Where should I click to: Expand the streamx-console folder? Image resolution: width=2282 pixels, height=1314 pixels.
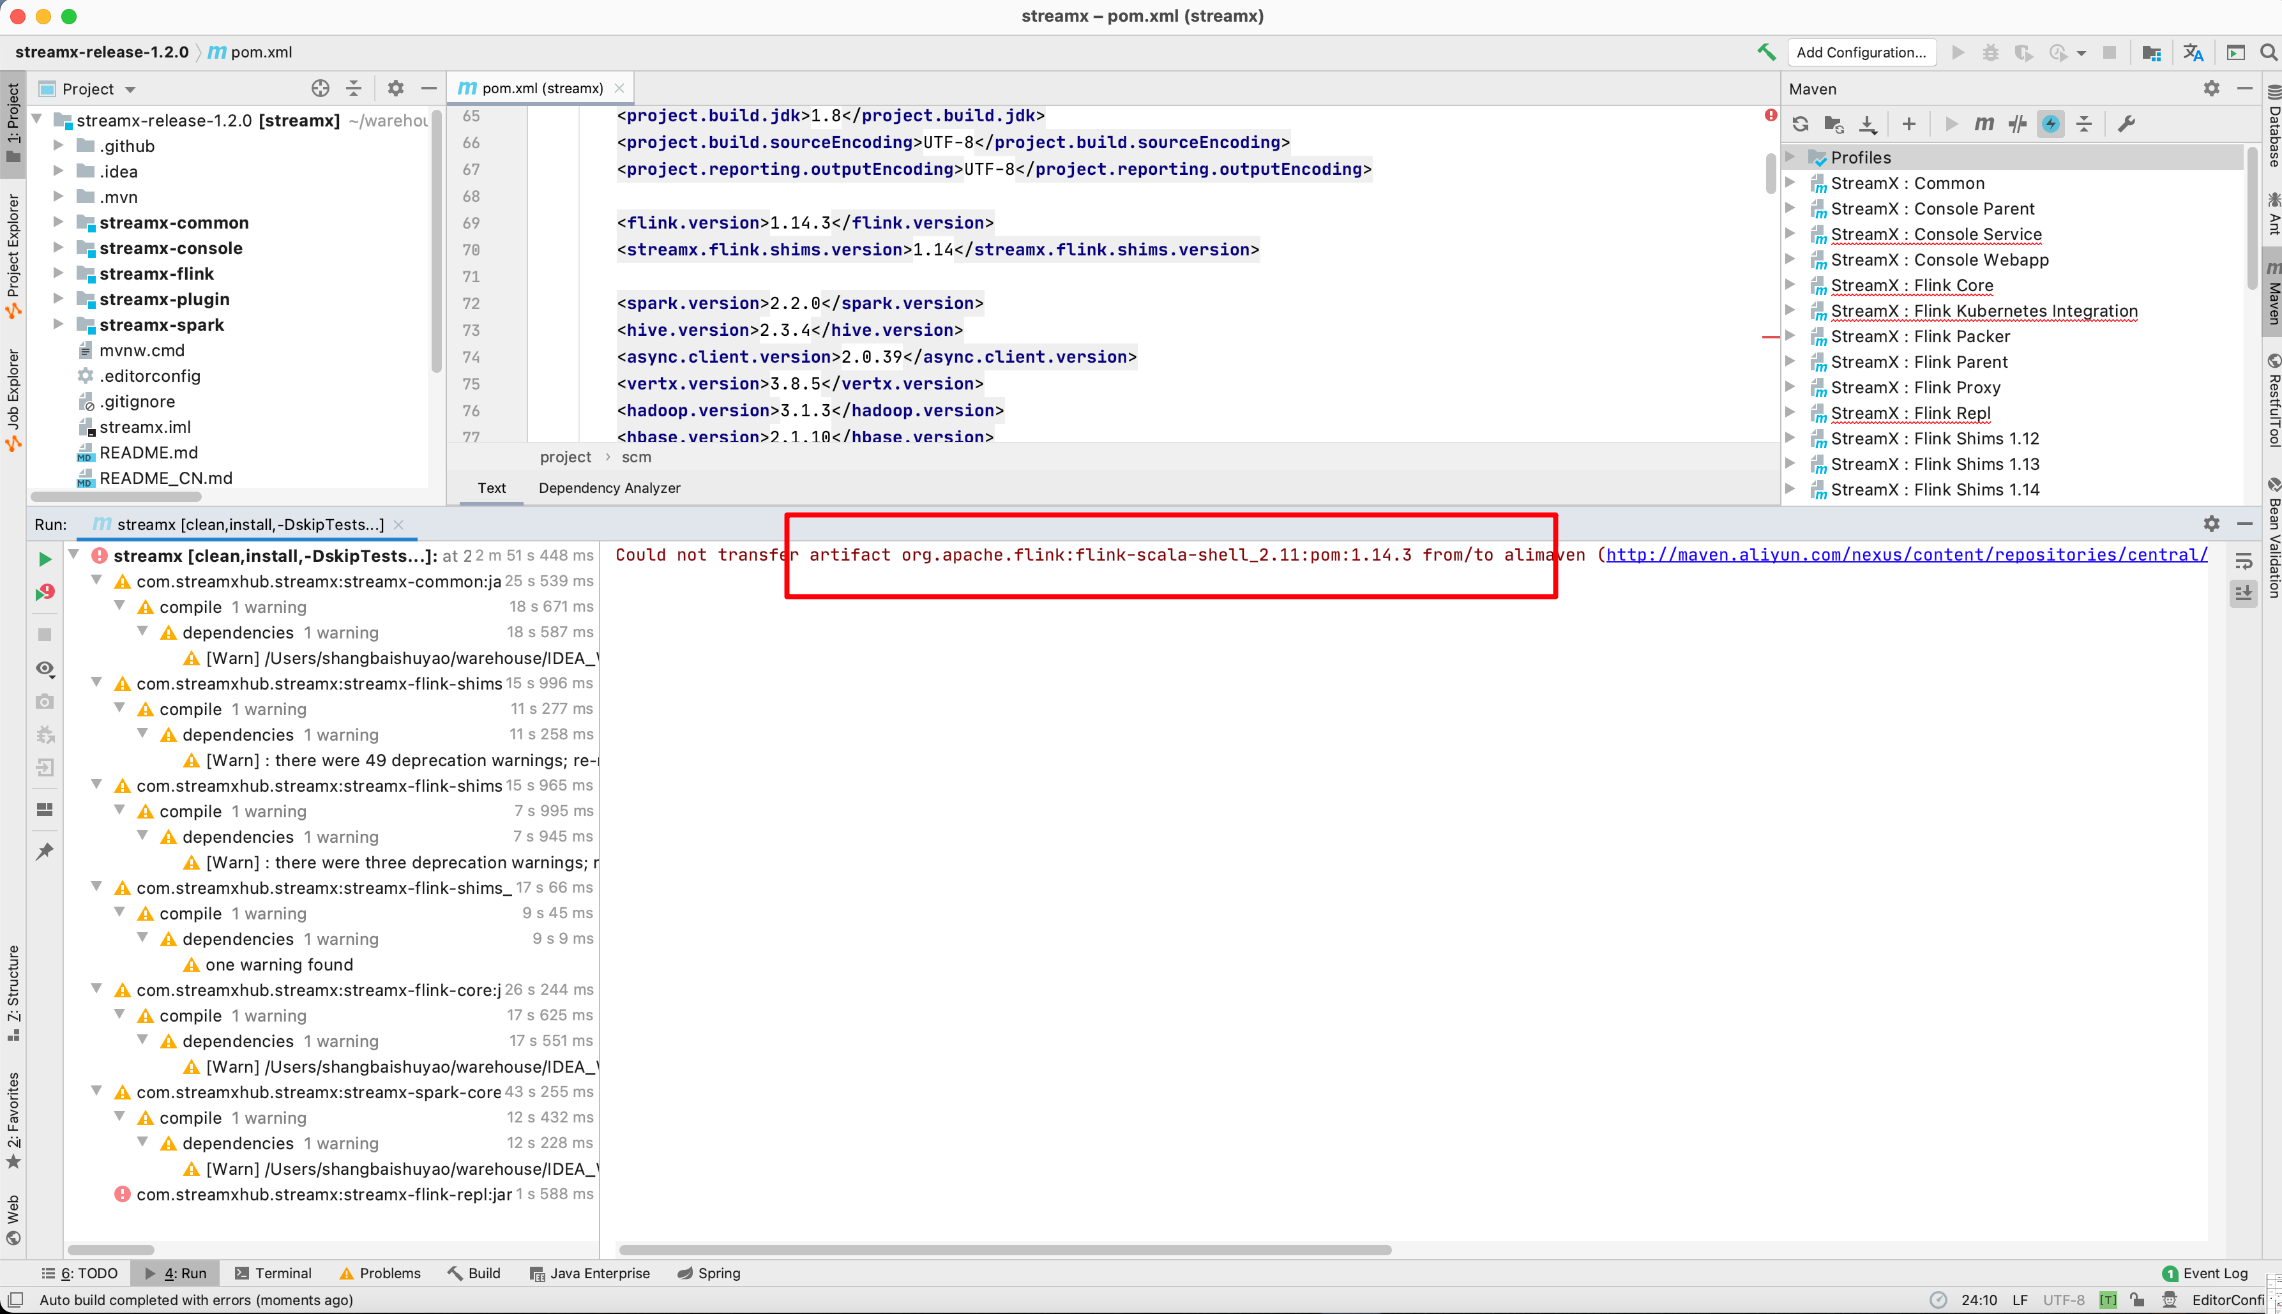coord(59,248)
